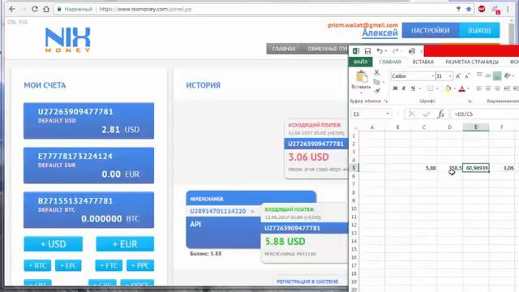This screenshot has width=519, height=292.
Task: Set middle vertical alignment in Excel
Action: click(488, 75)
